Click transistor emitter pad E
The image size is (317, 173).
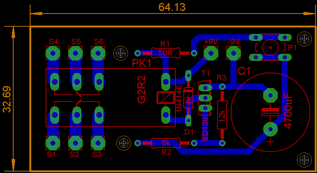click(206, 88)
